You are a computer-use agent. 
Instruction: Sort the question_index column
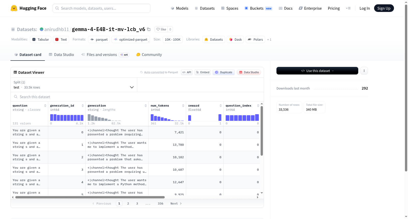click(258, 106)
